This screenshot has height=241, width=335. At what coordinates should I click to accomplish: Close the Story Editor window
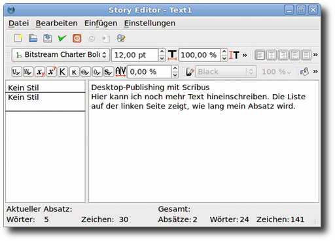(313, 10)
